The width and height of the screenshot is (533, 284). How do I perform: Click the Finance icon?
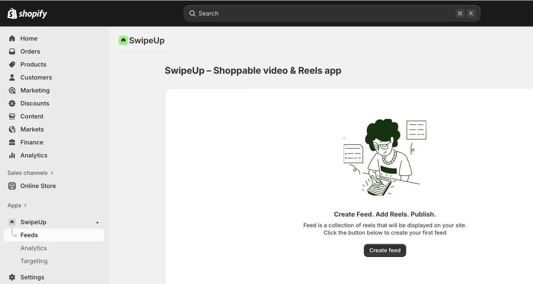click(x=12, y=142)
